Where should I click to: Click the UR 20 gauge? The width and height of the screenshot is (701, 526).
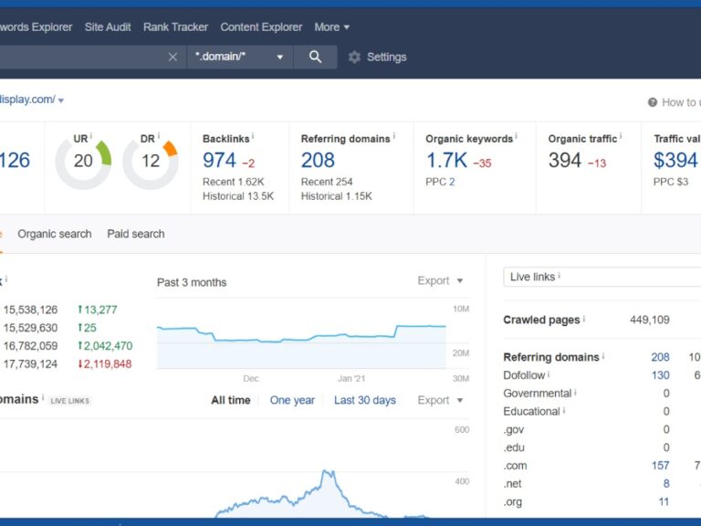tap(83, 162)
